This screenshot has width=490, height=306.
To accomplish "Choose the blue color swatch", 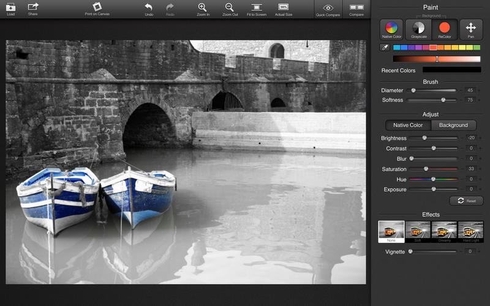I will [404, 47].
